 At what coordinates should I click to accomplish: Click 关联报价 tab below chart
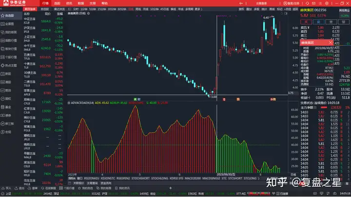[x=79, y=183]
